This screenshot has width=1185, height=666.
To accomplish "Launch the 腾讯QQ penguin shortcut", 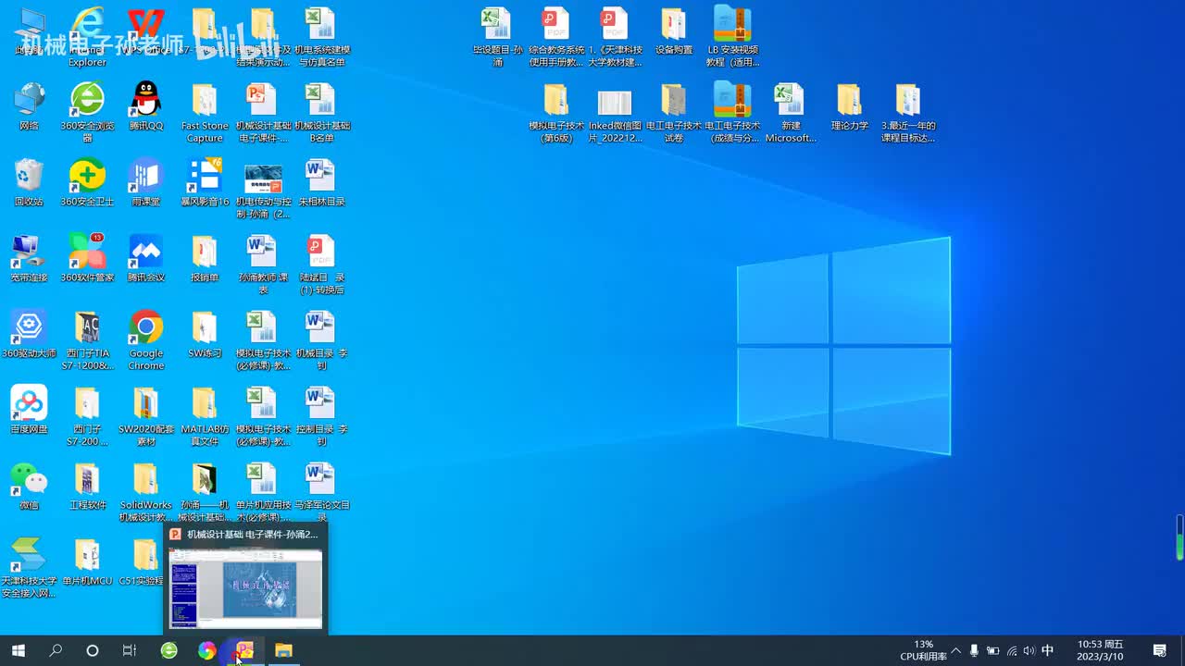I will 145,106.
